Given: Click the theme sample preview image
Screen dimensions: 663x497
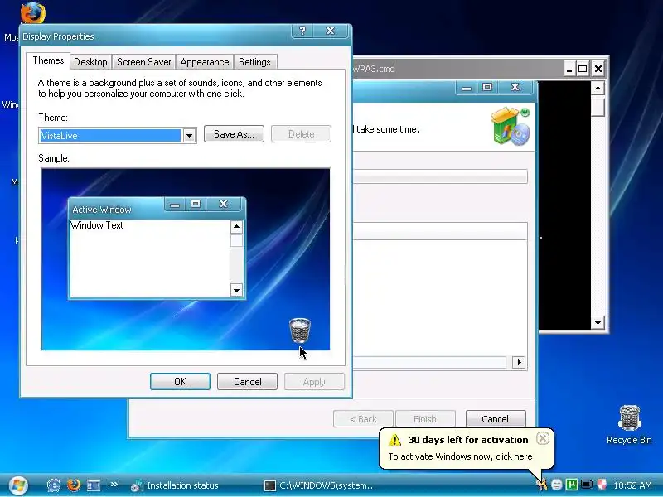Looking at the screenshot, I should point(186,259).
